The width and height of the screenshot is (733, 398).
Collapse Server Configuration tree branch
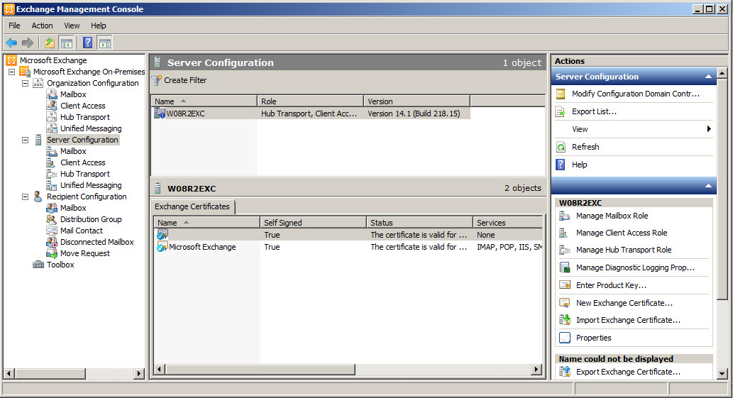pyautogui.click(x=26, y=140)
